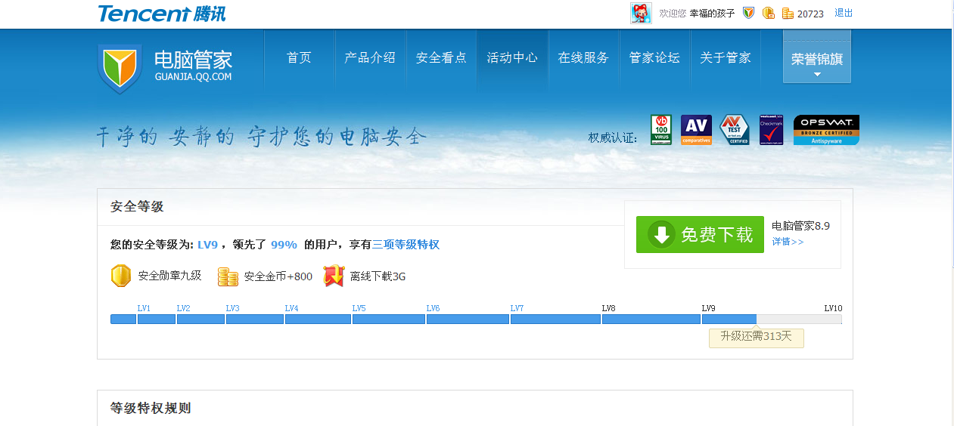The width and height of the screenshot is (954, 426).
Task: Click the LV8 segment of level bar
Action: (x=651, y=319)
